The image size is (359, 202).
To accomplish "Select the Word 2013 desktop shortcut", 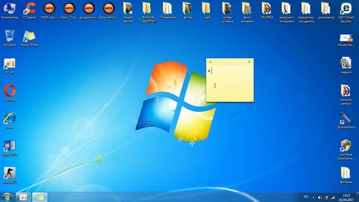I will point(10,148).
